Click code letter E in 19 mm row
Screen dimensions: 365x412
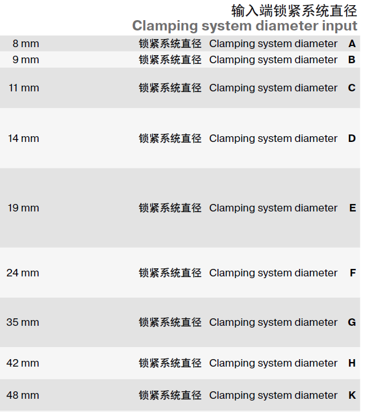click(352, 208)
